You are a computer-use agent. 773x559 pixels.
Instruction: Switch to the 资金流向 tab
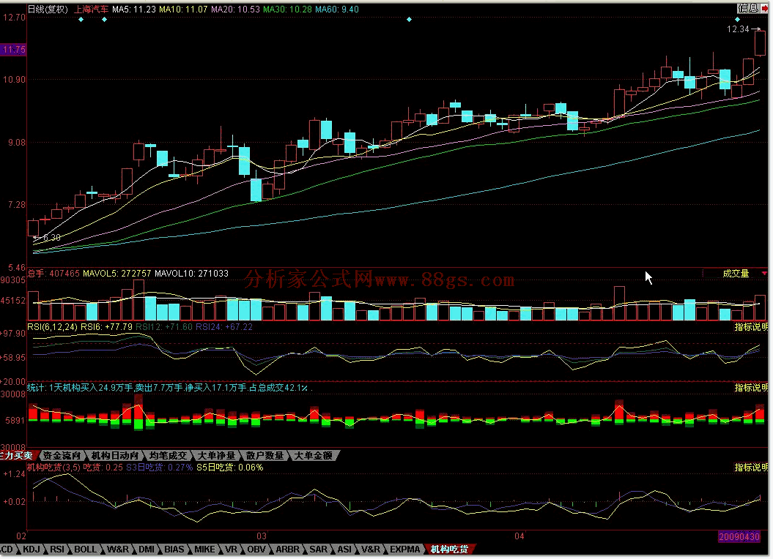(x=62, y=456)
